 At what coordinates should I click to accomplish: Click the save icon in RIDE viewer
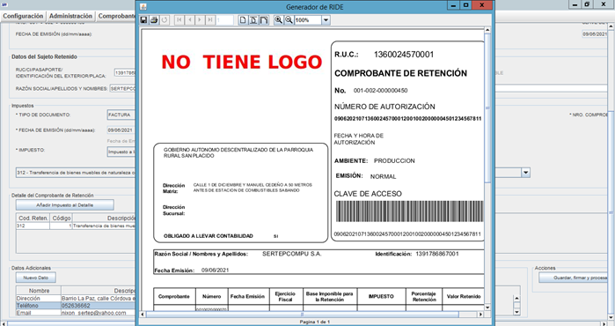144,20
